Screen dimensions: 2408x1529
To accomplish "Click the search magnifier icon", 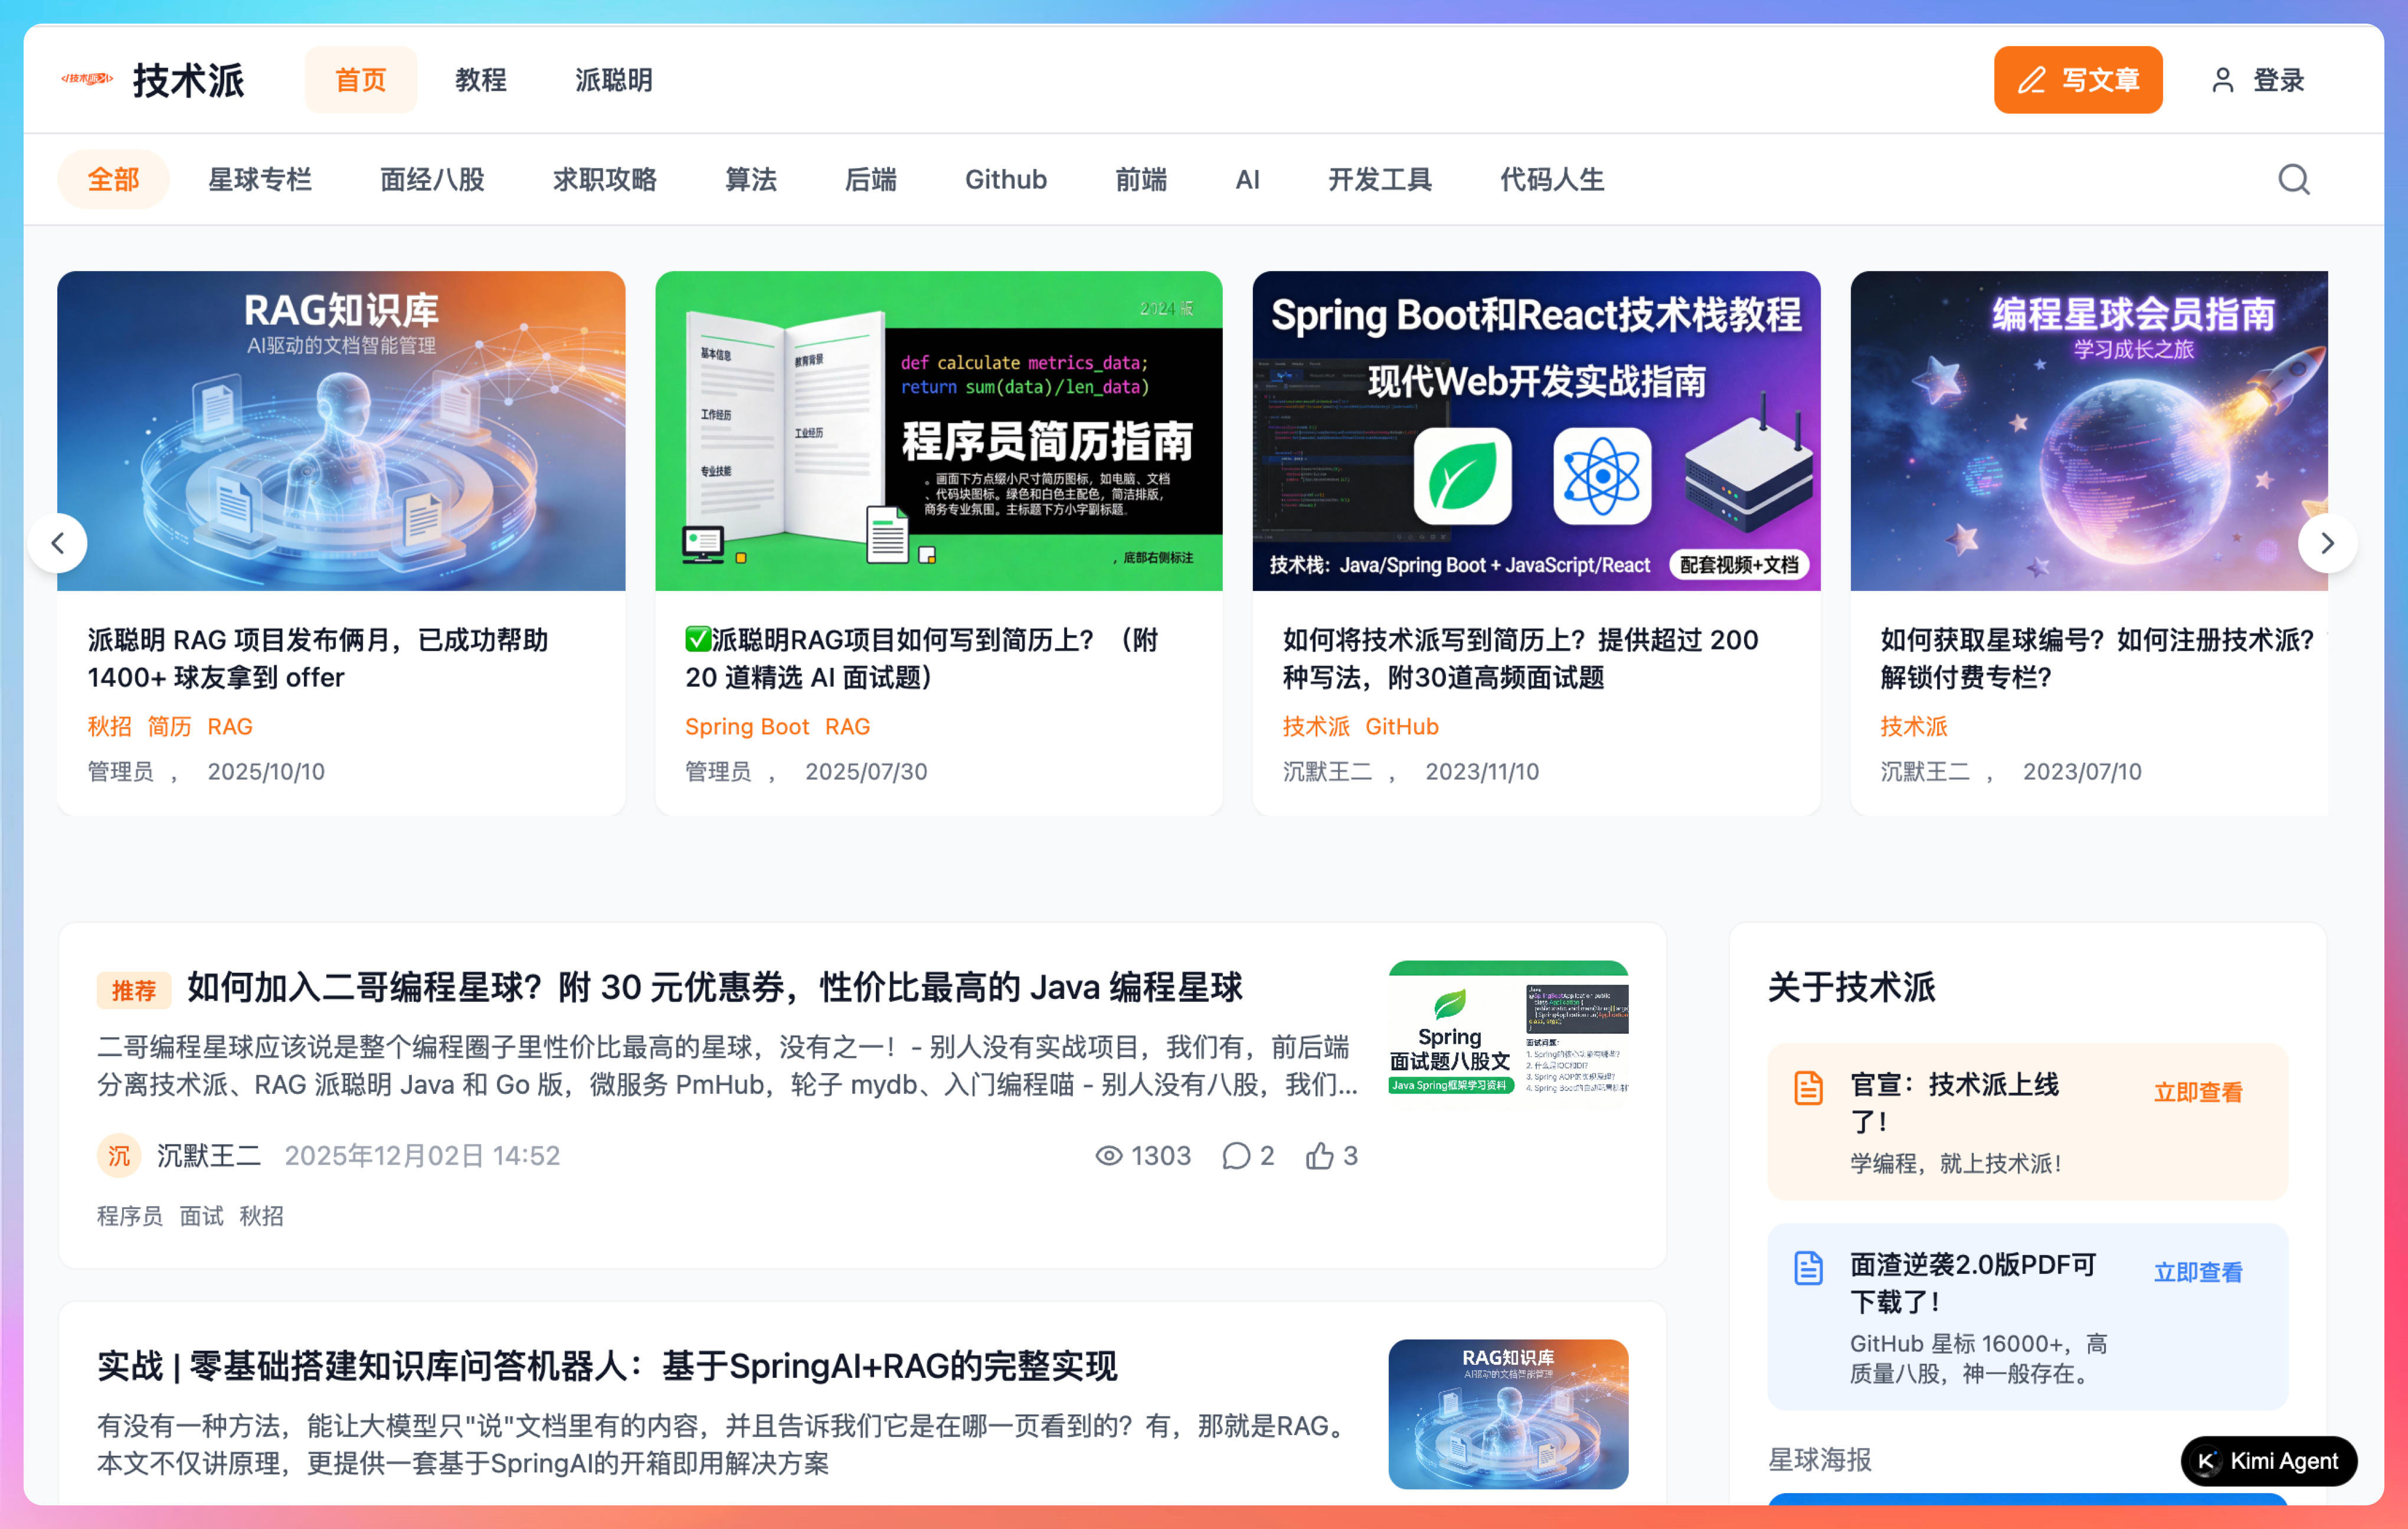I will tap(2293, 180).
